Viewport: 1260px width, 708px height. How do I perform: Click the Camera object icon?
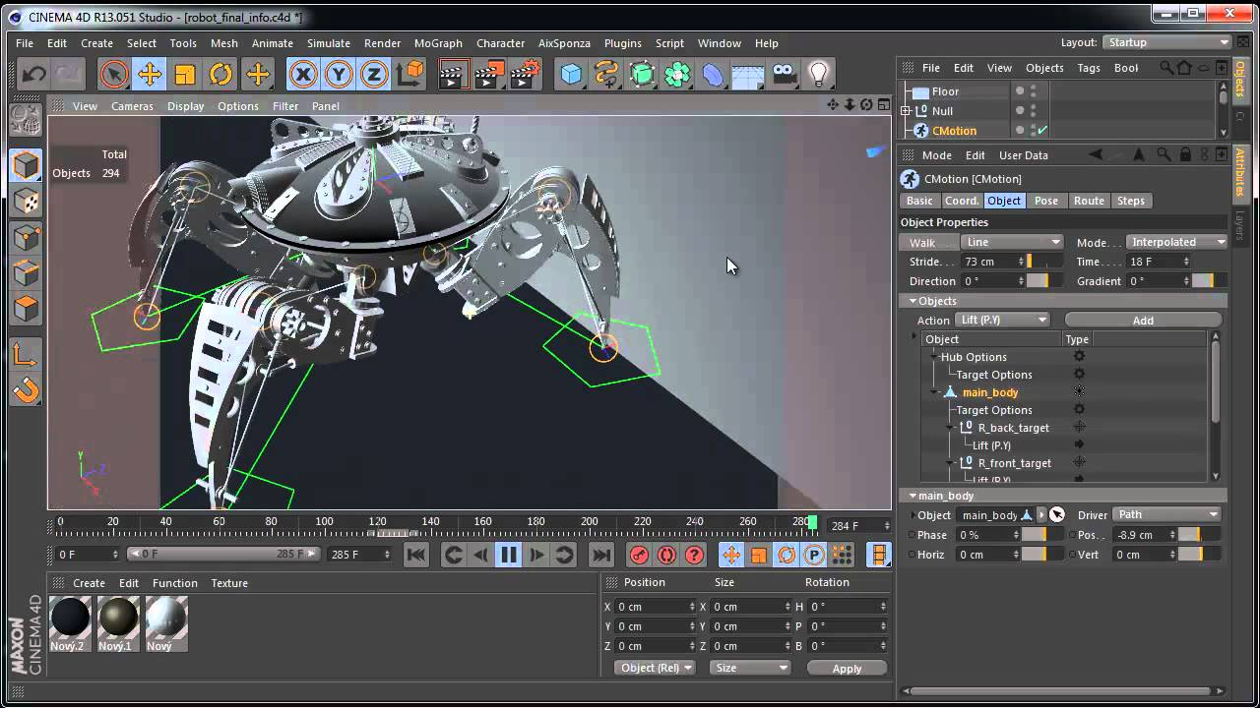point(784,74)
